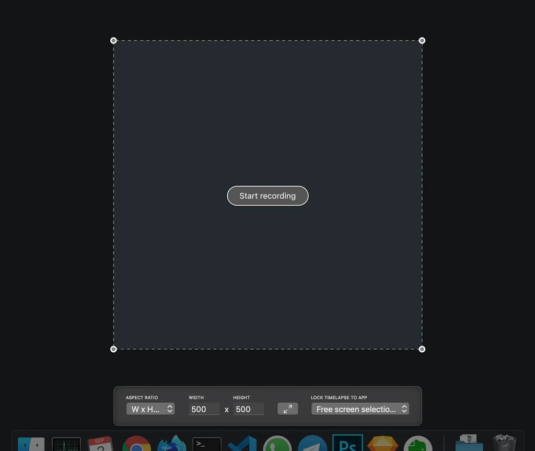Launch Firefox from the dock
Viewport: 535px width, 451px height.
click(171, 444)
